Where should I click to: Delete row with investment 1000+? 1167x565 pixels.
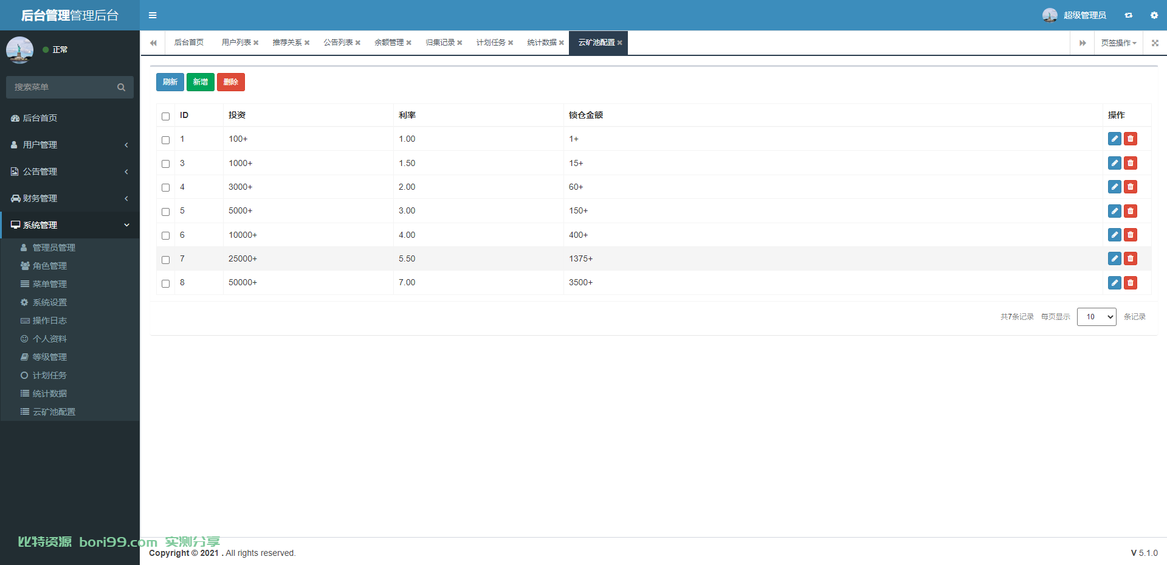point(1130,163)
